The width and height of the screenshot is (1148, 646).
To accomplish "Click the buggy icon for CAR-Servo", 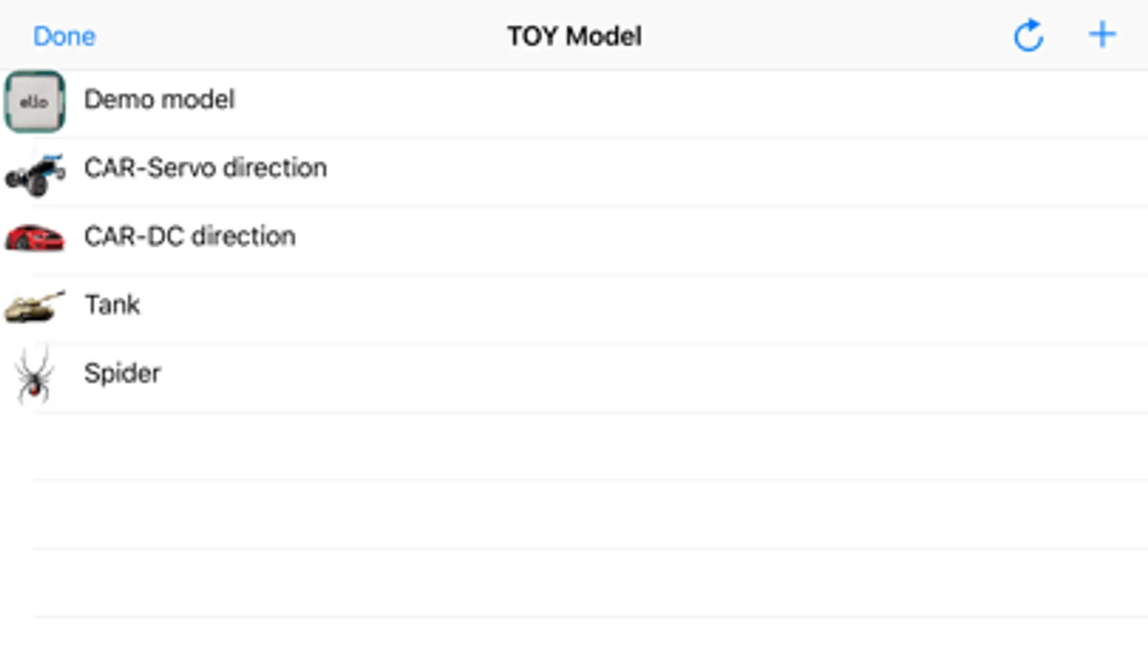I will pyautogui.click(x=34, y=172).
